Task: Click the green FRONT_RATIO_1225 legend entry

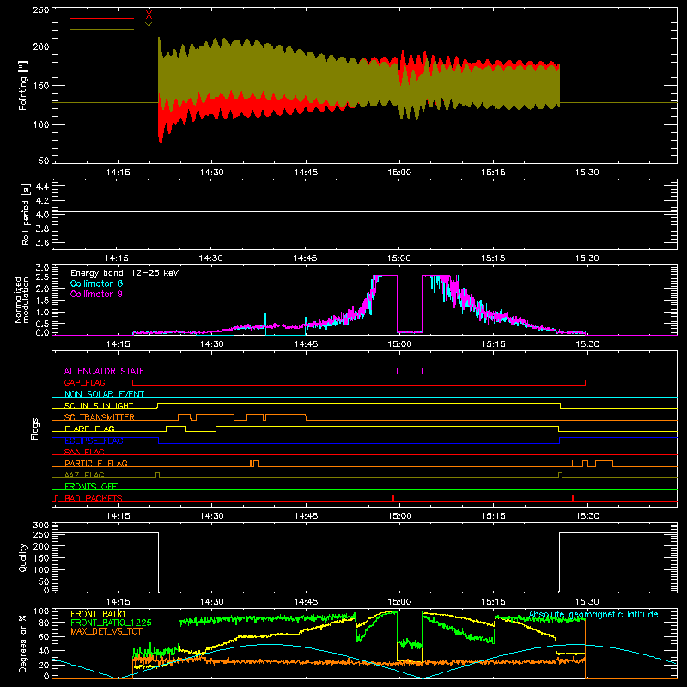Action: click(111, 623)
